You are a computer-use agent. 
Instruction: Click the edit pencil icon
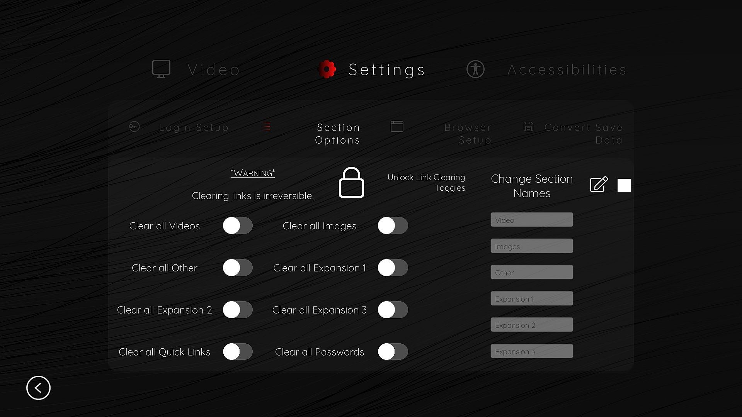click(599, 185)
